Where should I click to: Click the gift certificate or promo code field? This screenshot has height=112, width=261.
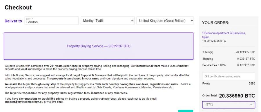coord(229,76)
